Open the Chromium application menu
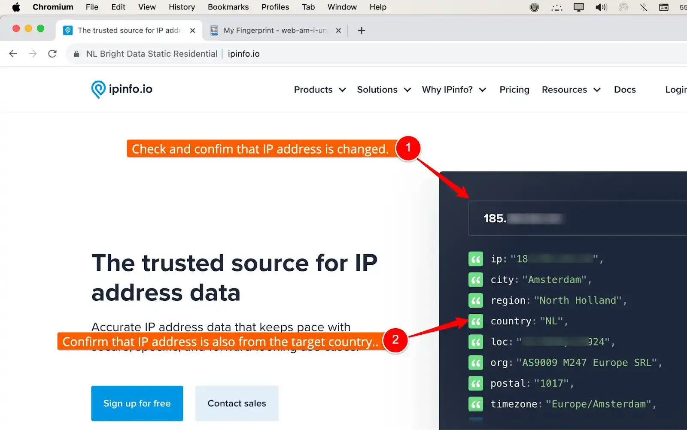687x430 pixels. [x=53, y=7]
